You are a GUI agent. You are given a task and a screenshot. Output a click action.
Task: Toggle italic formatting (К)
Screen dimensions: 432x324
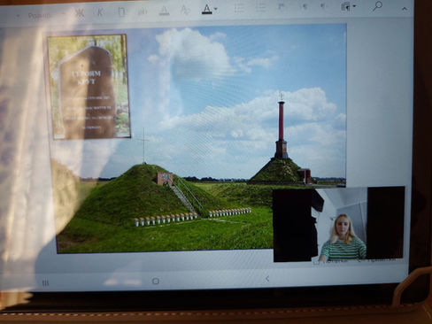[x=100, y=12]
